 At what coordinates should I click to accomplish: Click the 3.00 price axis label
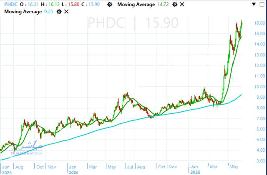point(261,161)
